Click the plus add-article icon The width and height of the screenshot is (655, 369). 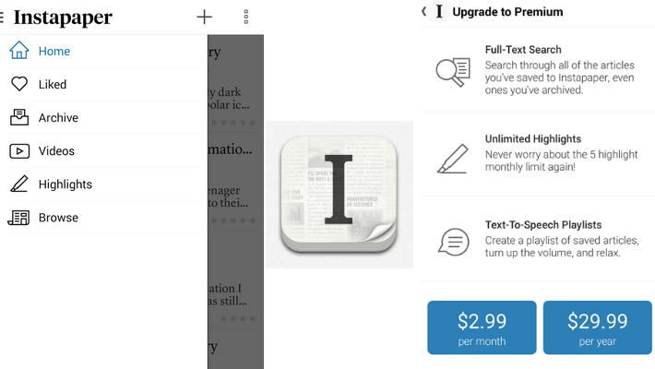tap(205, 17)
